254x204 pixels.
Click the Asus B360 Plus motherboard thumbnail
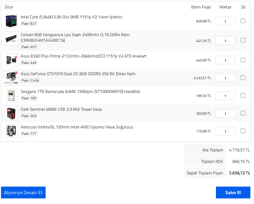coord(11,60)
